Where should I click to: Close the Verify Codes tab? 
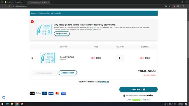pyautogui.click(x=25, y=2)
